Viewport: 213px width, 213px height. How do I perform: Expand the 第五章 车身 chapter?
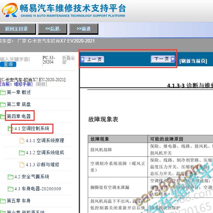coord(19,201)
